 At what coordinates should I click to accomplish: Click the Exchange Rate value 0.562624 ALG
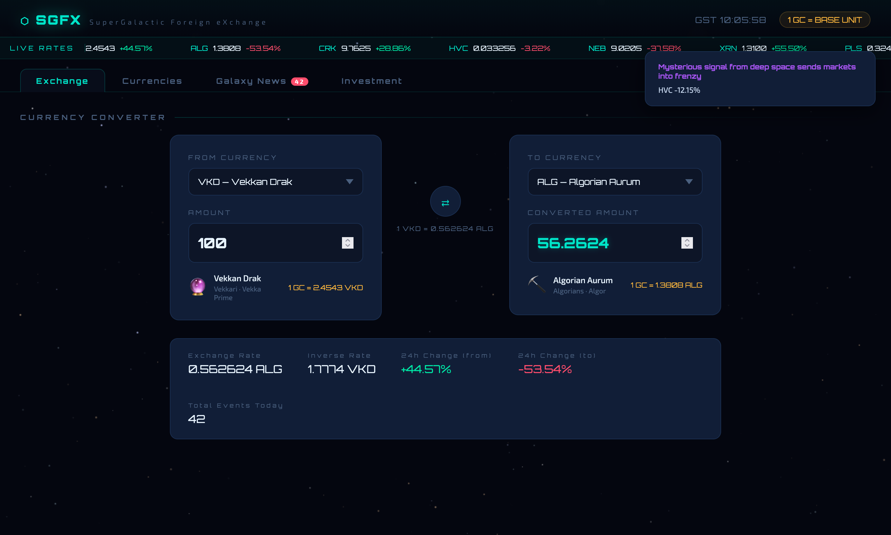point(235,369)
